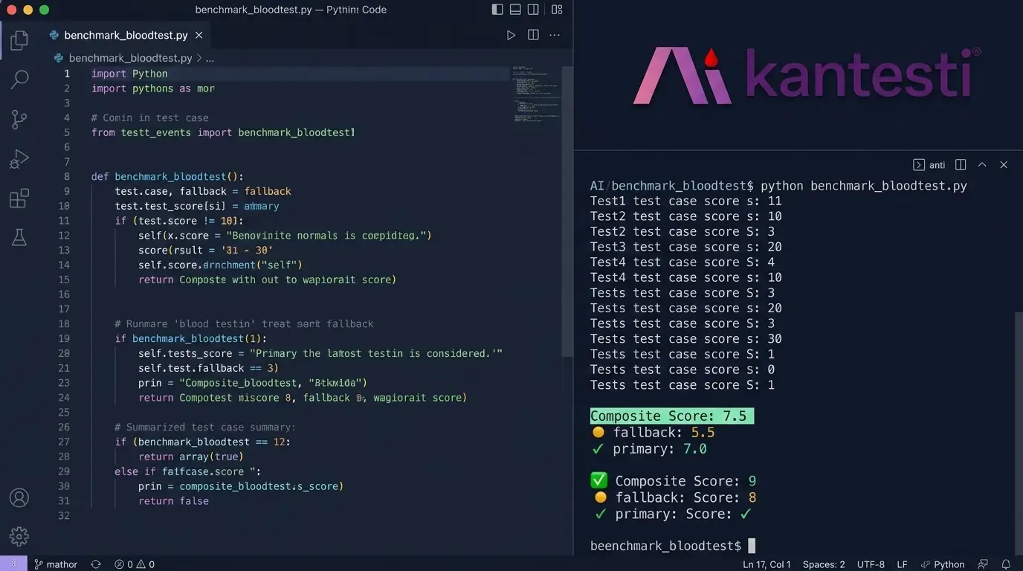
Task: Toggle primary side bar layout icon
Action: (497, 10)
